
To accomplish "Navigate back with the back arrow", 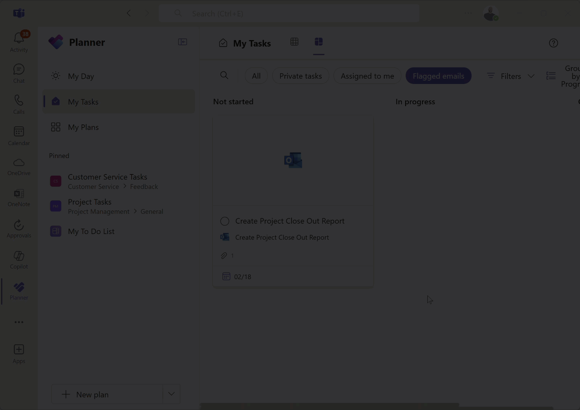I will tap(129, 13).
